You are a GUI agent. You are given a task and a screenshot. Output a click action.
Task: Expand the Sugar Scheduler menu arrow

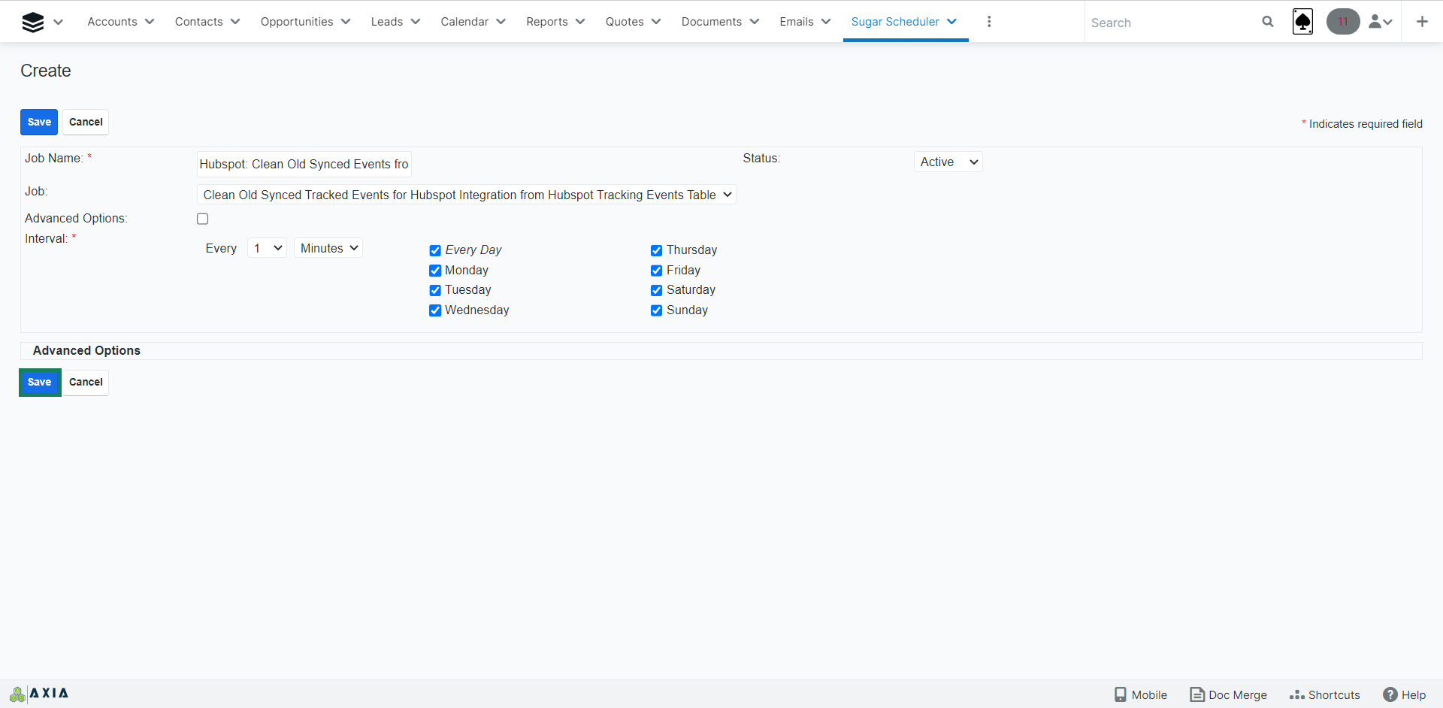click(x=952, y=22)
